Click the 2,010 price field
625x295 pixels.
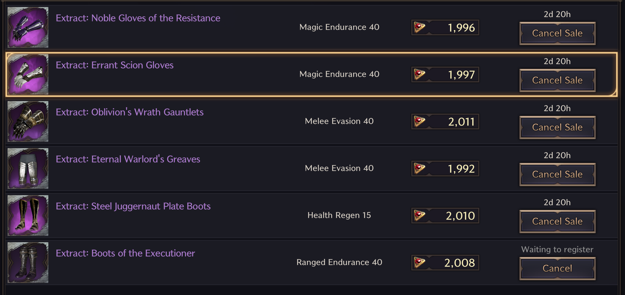[x=445, y=216]
